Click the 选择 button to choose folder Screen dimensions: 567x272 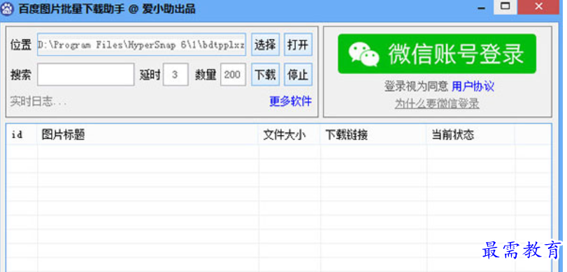(x=266, y=45)
